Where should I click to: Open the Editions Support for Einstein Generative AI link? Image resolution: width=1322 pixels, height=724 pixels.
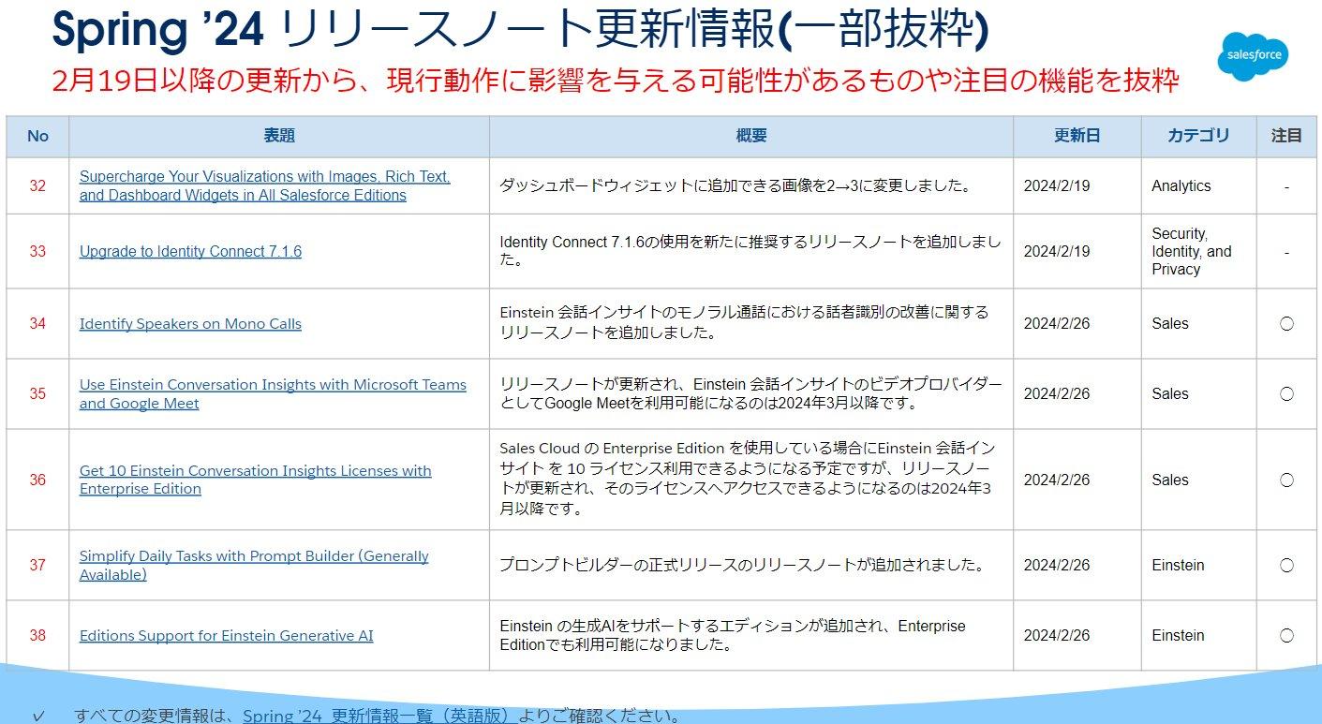226,635
